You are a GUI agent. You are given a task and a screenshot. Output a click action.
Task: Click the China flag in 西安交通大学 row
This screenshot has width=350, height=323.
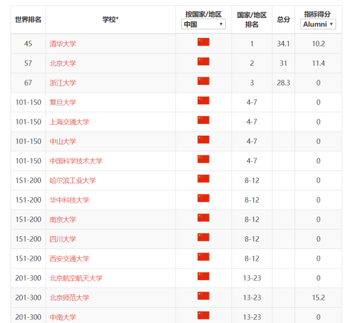204,257
